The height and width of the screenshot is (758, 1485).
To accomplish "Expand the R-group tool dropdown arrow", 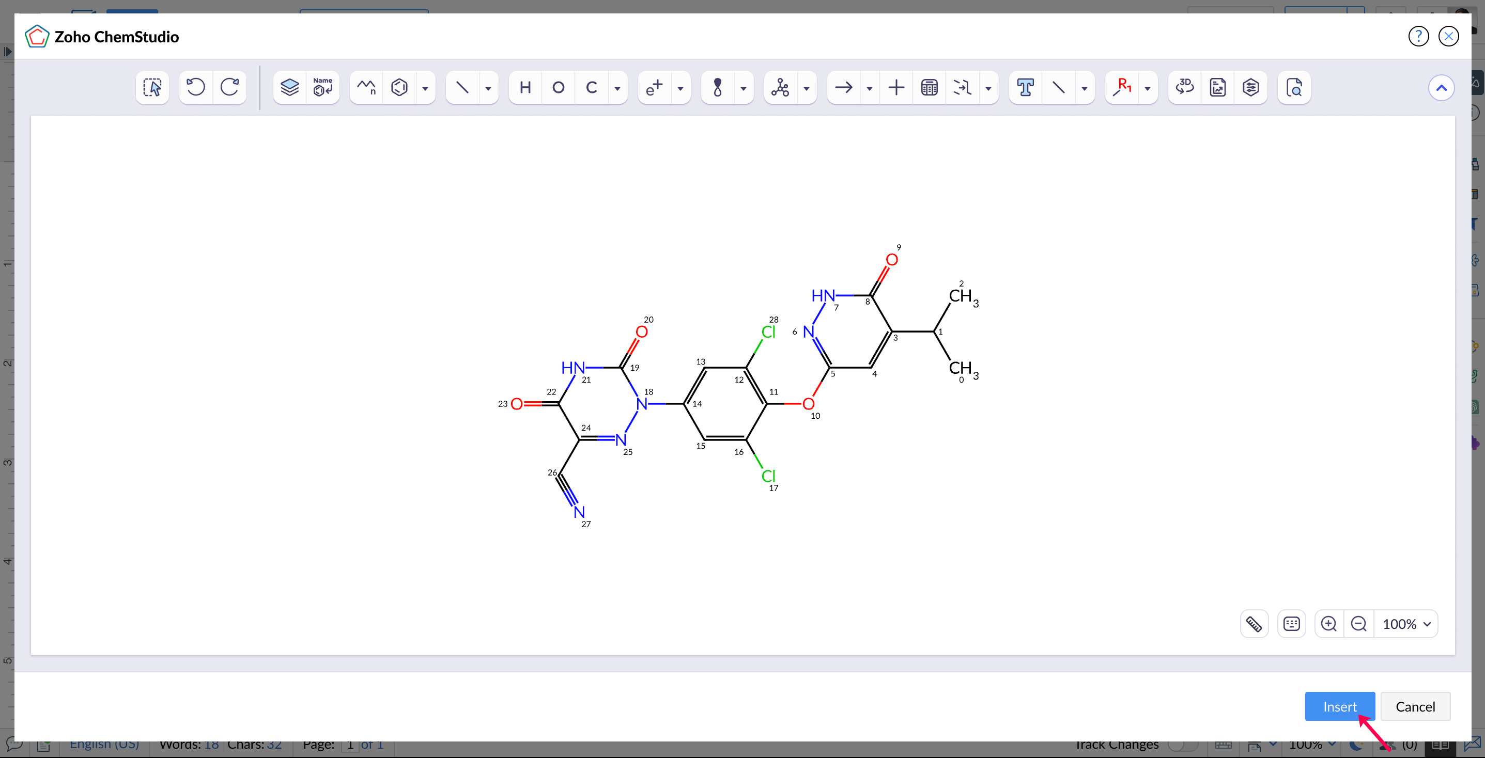I will click(1148, 88).
